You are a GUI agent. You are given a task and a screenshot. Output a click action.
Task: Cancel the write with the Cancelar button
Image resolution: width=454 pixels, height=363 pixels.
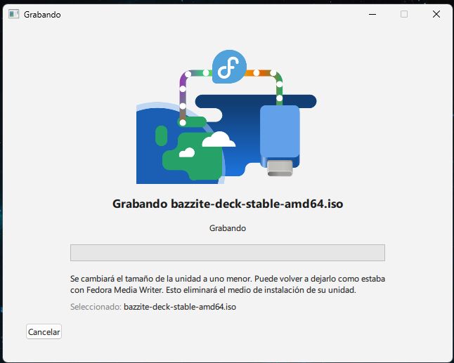[x=44, y=331]
